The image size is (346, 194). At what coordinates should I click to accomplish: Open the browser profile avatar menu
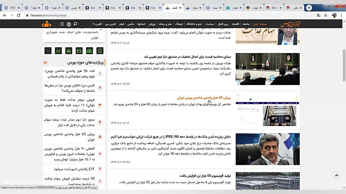(334, 15)
